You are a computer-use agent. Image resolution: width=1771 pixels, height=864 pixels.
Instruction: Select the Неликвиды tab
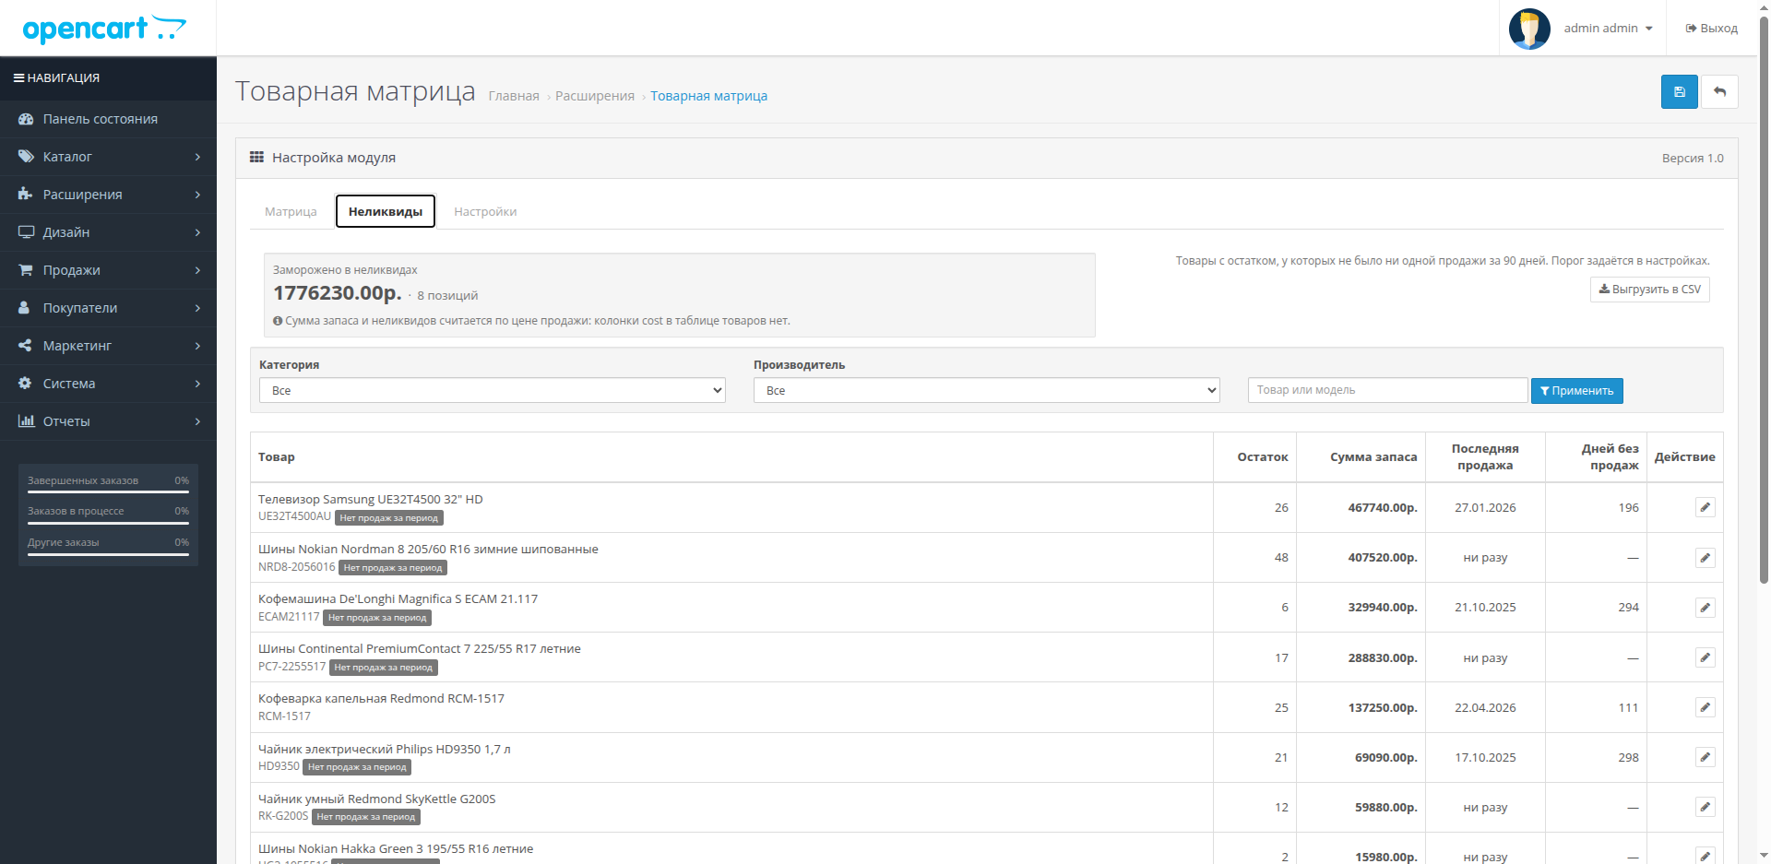pos(386,212)
